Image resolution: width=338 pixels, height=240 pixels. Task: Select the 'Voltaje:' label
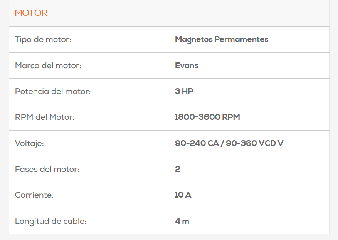29,143
